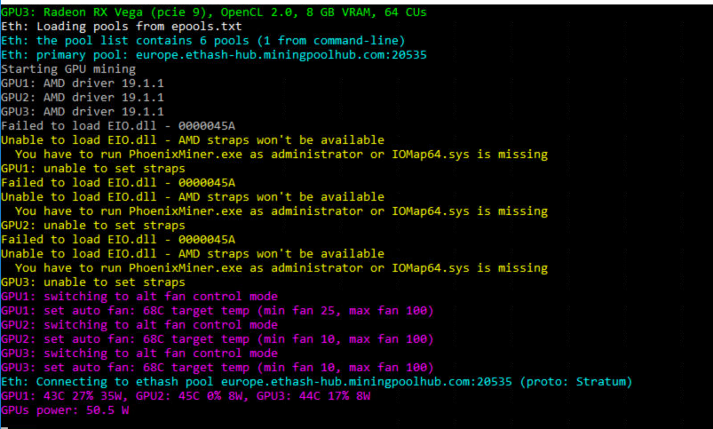Click the 'GPU3: AMD driver 19.1.1' line

tap(83, 111)
